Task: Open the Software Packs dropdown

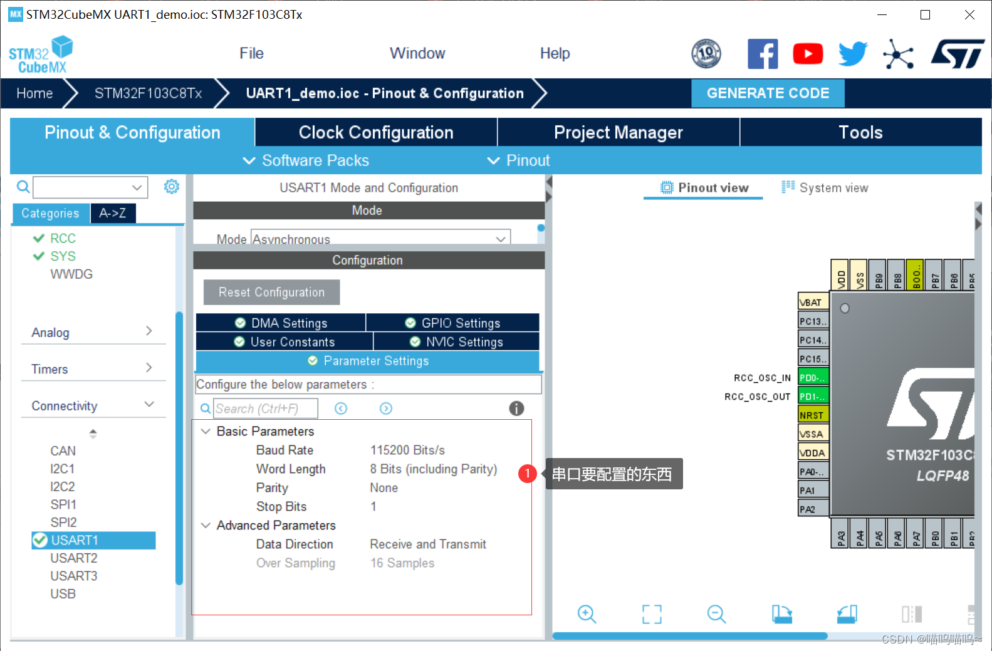Action: 306,160
